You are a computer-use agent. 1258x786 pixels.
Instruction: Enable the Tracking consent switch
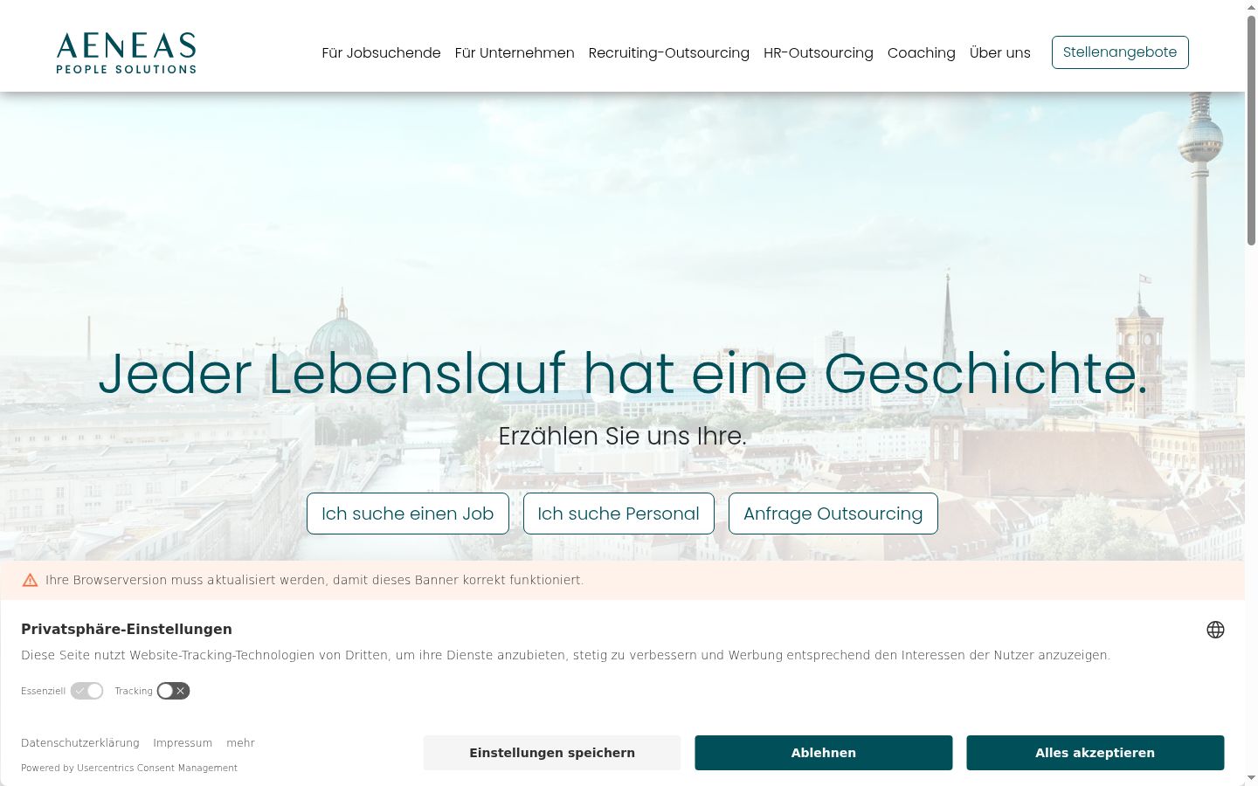click(173, 691)
